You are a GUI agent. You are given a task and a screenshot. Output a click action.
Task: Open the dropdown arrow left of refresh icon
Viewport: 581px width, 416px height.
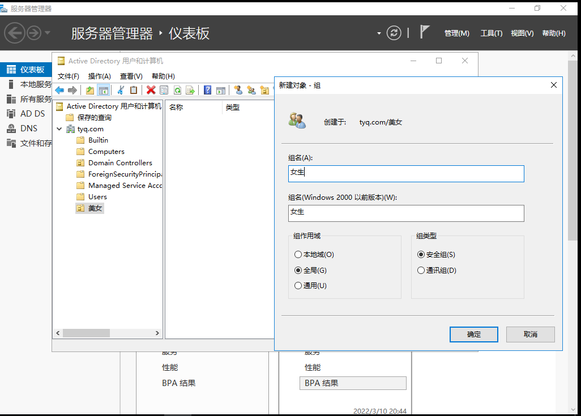tap(379, 33)
